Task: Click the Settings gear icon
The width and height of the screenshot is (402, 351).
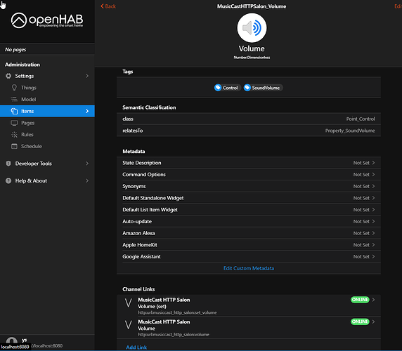Action: 8,76
